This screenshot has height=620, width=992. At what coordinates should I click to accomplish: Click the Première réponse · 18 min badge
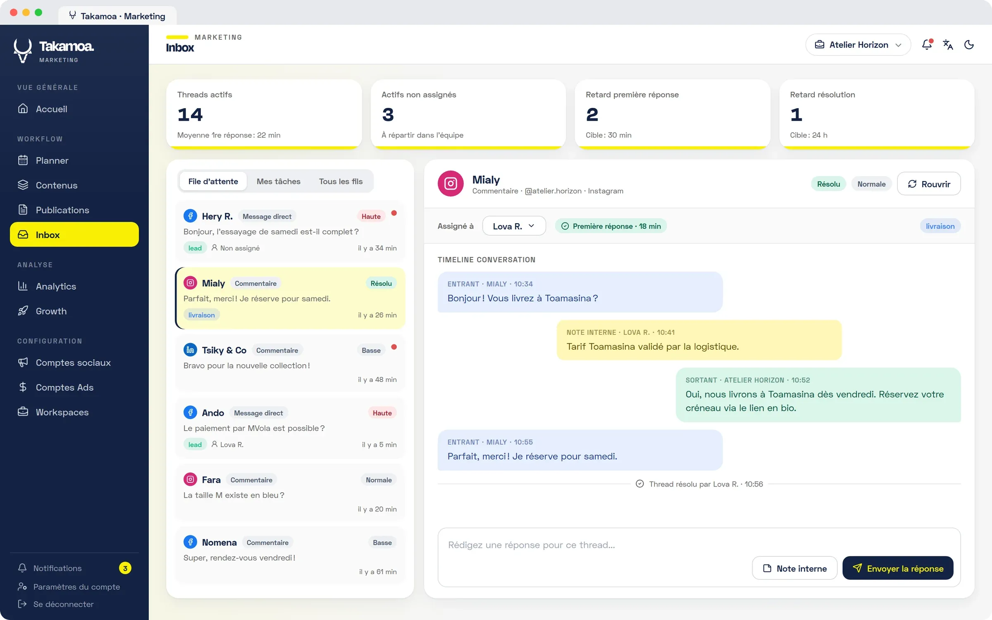pyautogui.click(x=611, y=226)
